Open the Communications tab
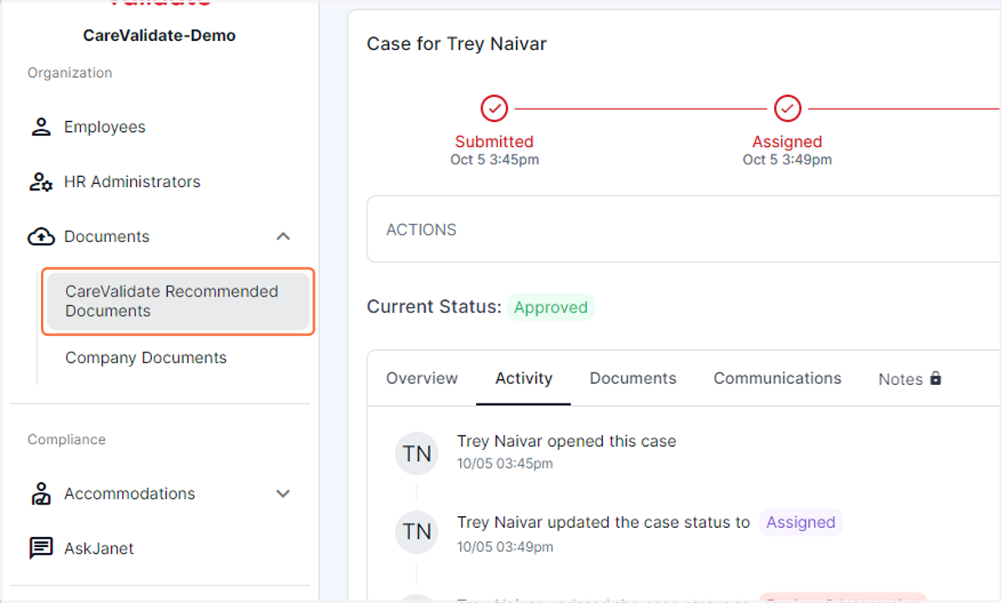Viewport: 1002px width, 603px height. click(x=777, y=378)
